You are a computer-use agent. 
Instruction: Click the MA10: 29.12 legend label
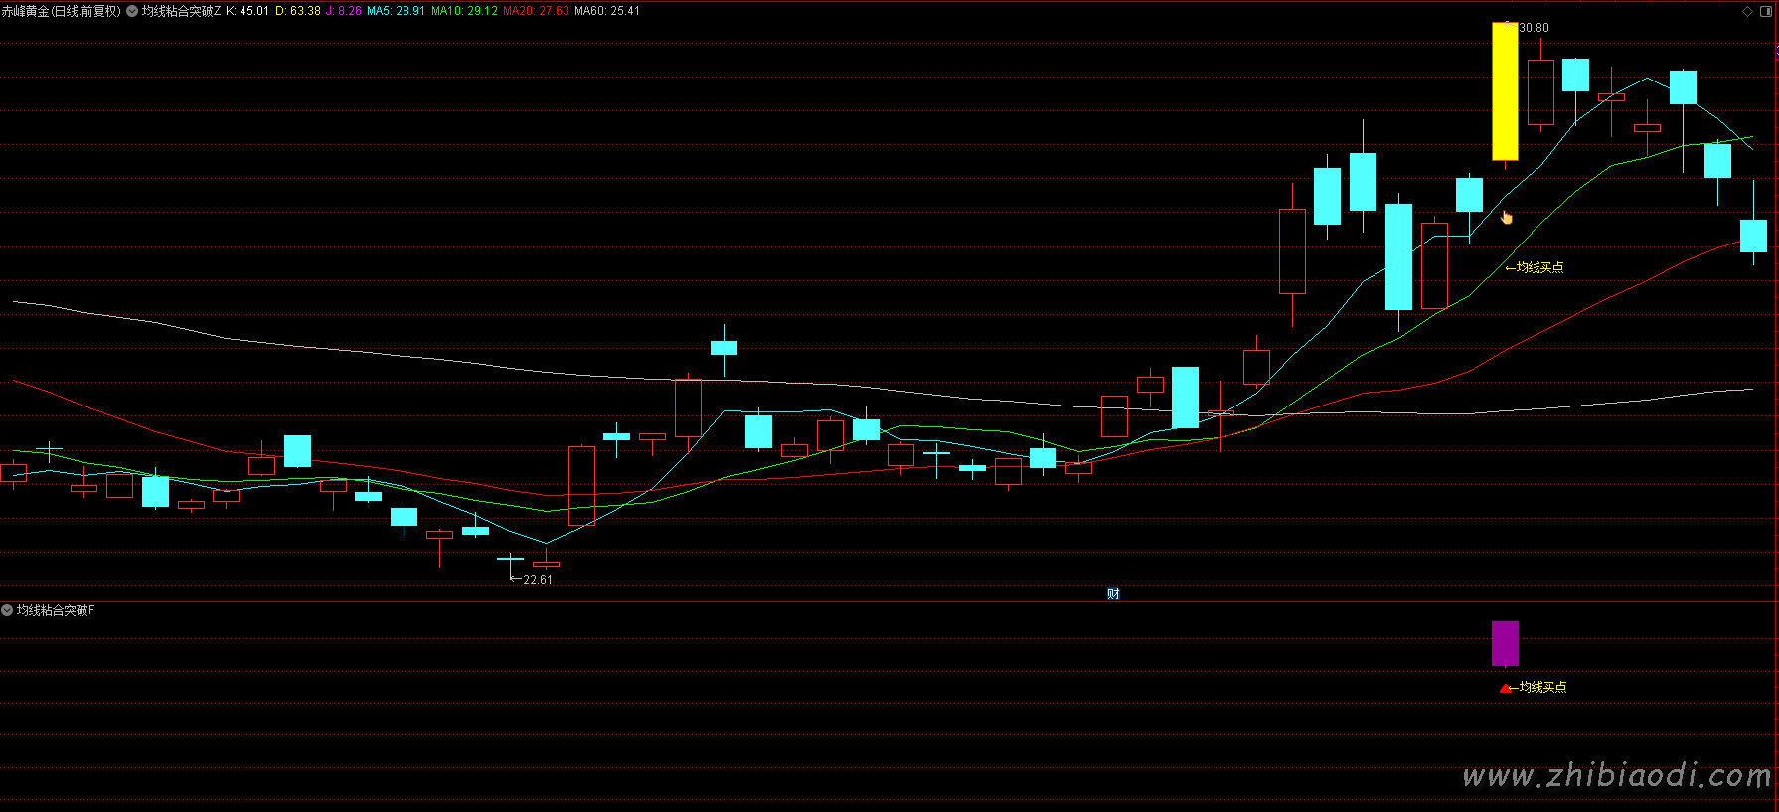point(464,11)
